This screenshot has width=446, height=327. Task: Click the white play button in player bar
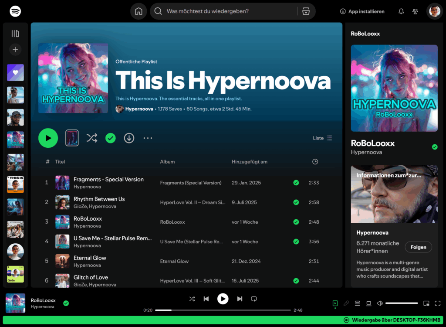(223, 299)
